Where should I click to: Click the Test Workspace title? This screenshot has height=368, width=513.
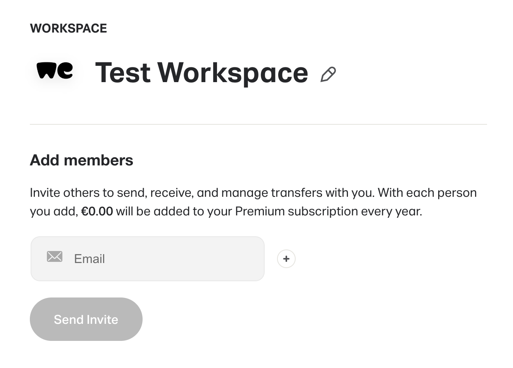point(201,73)
